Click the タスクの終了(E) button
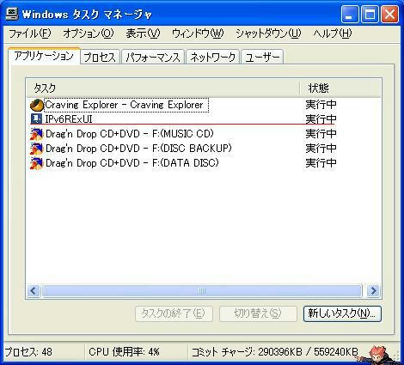The image size is (404, 365). 174,313
